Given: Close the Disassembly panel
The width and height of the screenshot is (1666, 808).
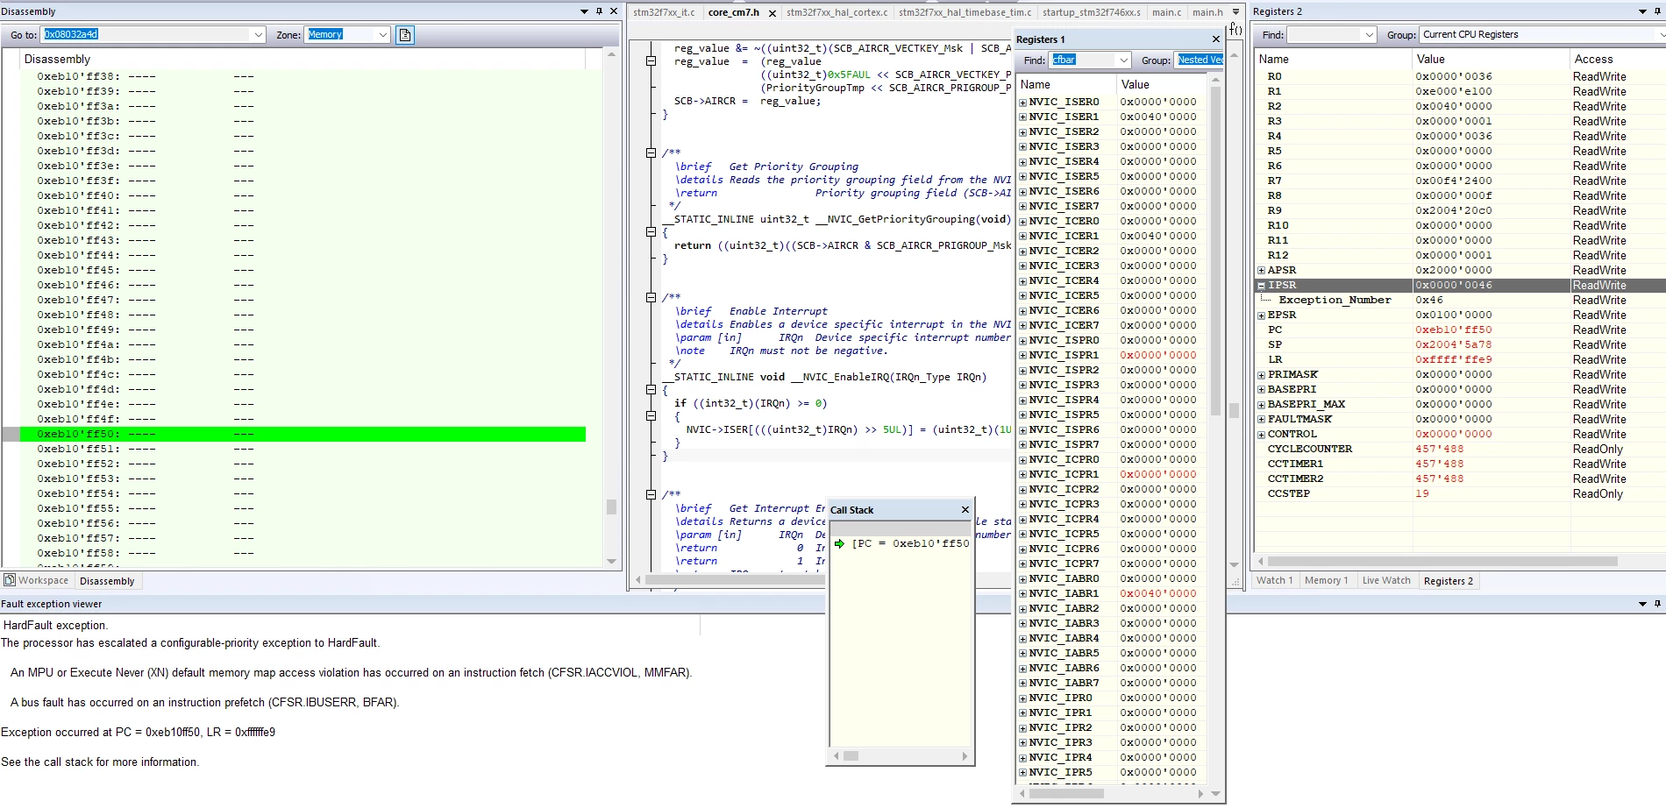Looking at the screenshot, I should (614, 11).
